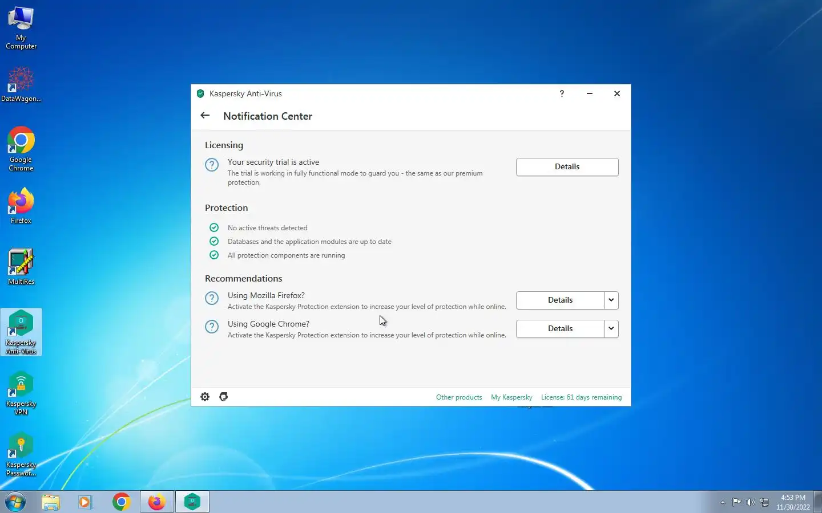The width and height of the screenshot is (822, 513).
Task: Open the network icon in the system tray
Action: pyautogui.click(x=764, y=502)
